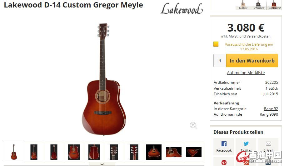Image resolution: width=284 pixels, height=166 pixels.
Task: Click the quantity input field
Action: (220, 61)
